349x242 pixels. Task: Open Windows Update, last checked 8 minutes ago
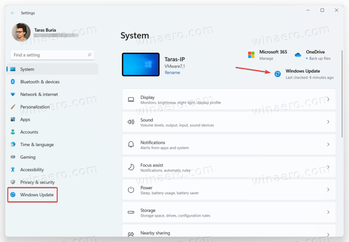[304, 74]
